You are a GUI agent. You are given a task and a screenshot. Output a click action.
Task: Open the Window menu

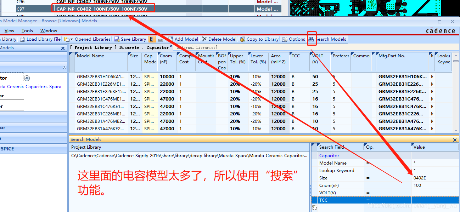49,31
